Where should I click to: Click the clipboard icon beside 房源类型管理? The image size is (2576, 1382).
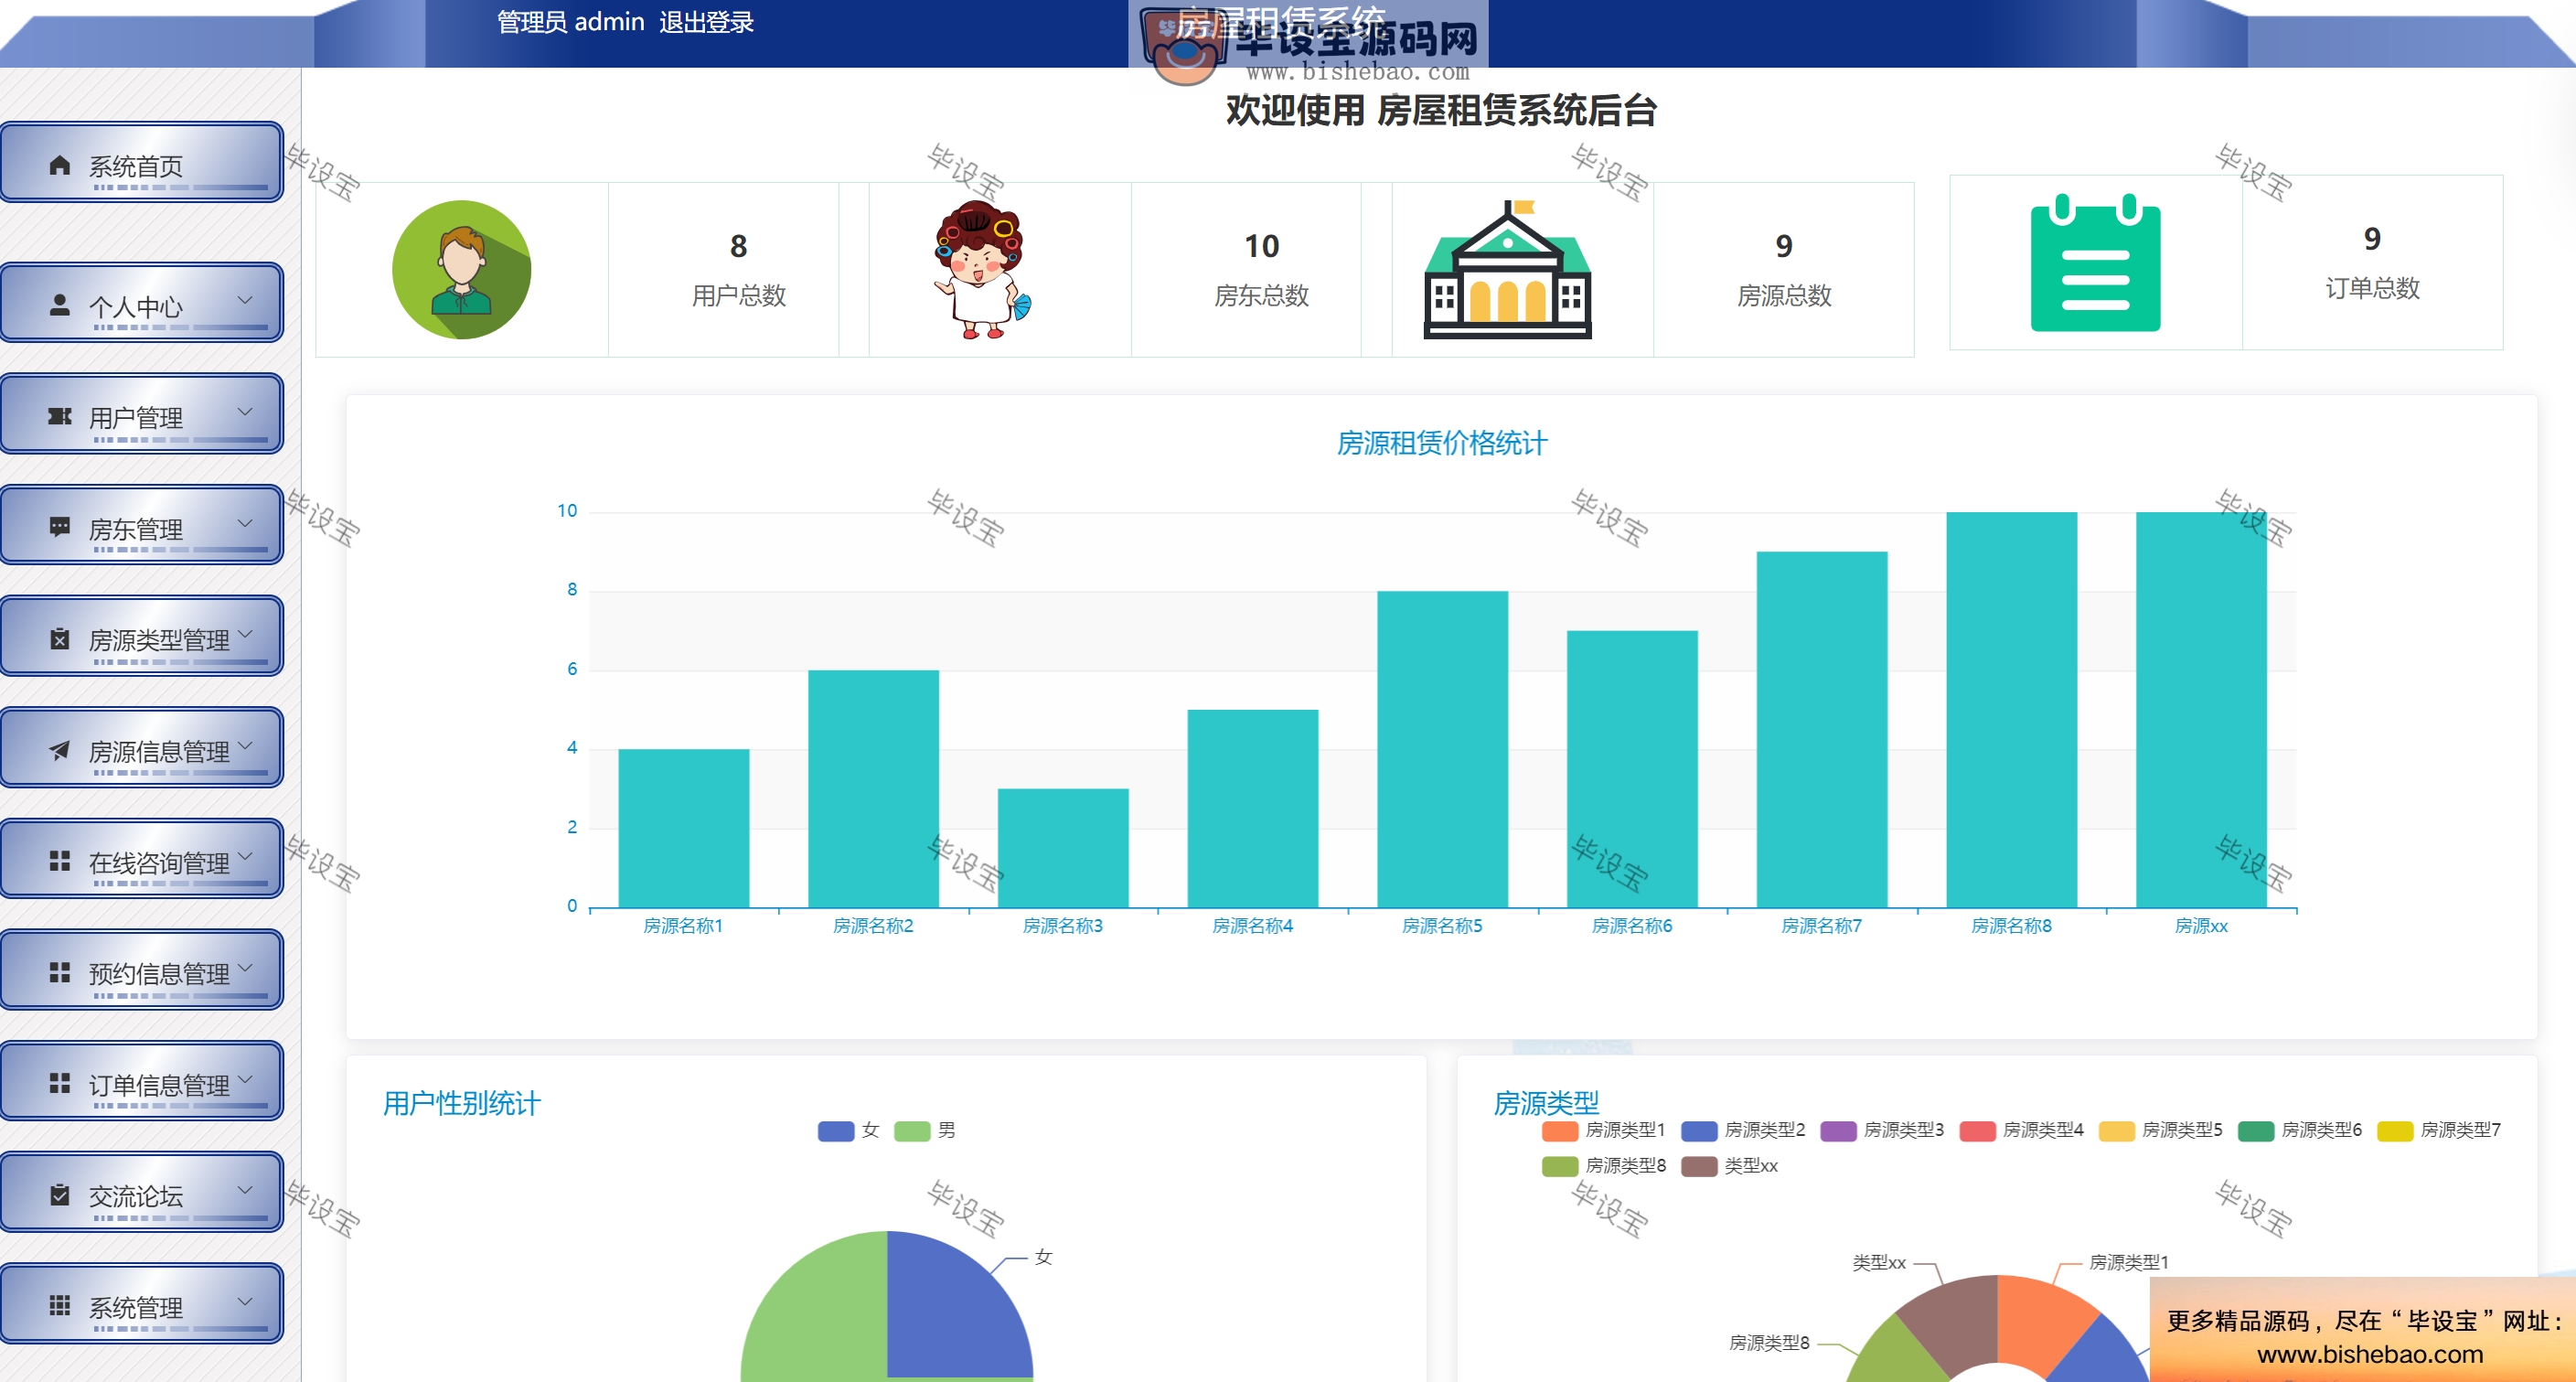pyautogui.click(x=60, y=638)
